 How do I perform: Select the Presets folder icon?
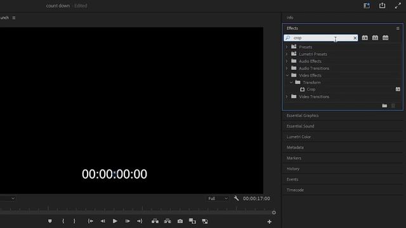point(294,47)
